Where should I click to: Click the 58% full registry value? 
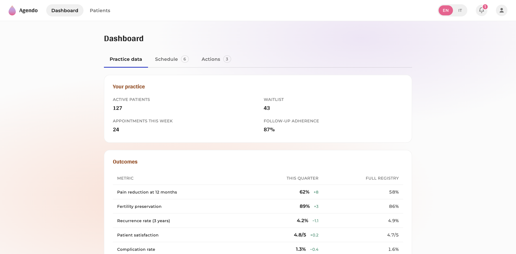coord(394,192)
